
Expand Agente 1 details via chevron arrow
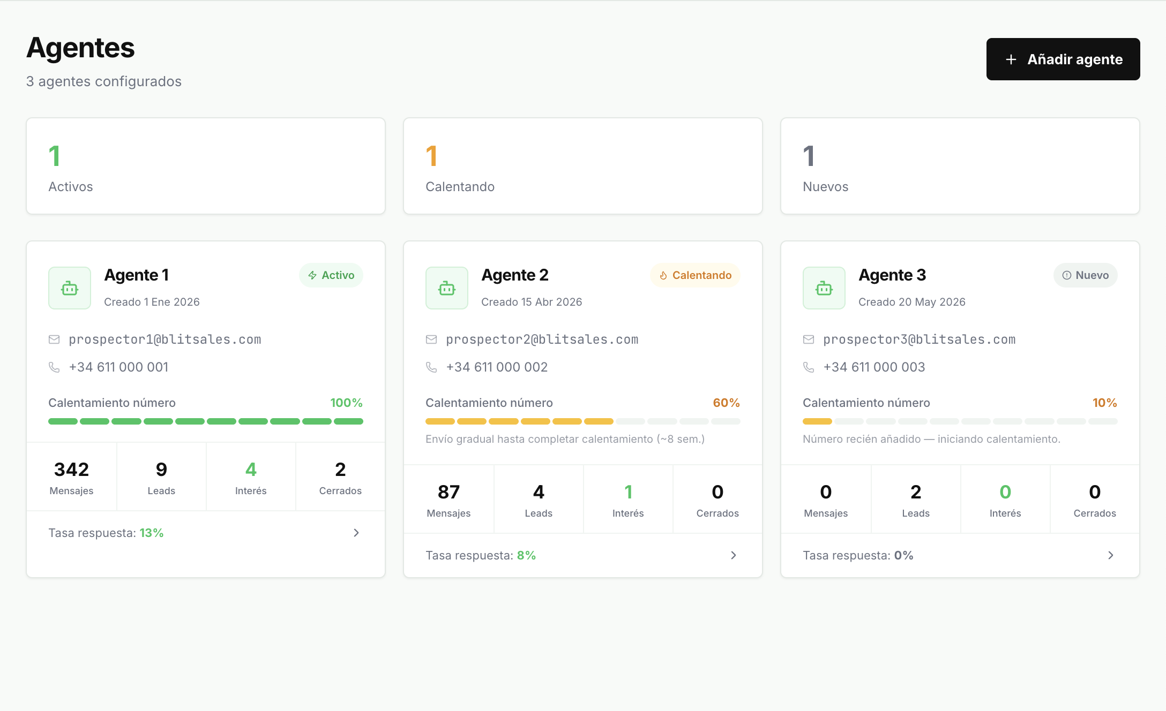point(356,533)
